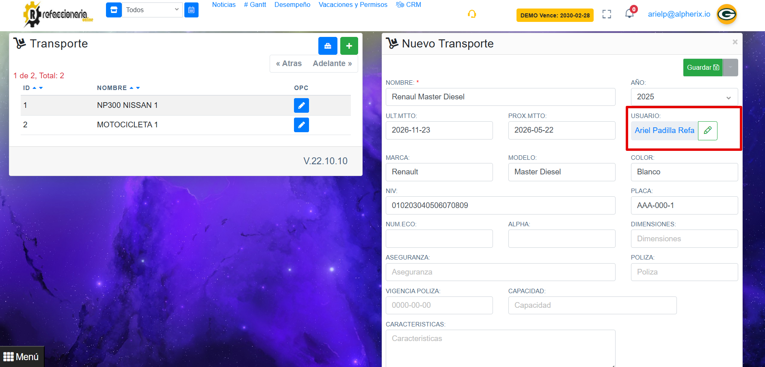Click the blue store icon in header
This screenshot has width=765, height=367.
(x=114, y=10)
